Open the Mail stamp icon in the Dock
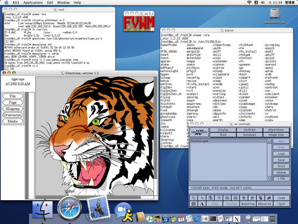The image size is (298, 224). (x=98, y=209)
